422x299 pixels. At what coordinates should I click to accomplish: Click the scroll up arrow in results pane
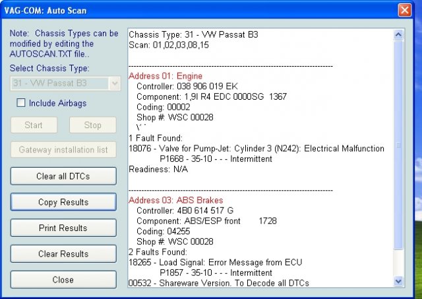(x=398, y=34)
